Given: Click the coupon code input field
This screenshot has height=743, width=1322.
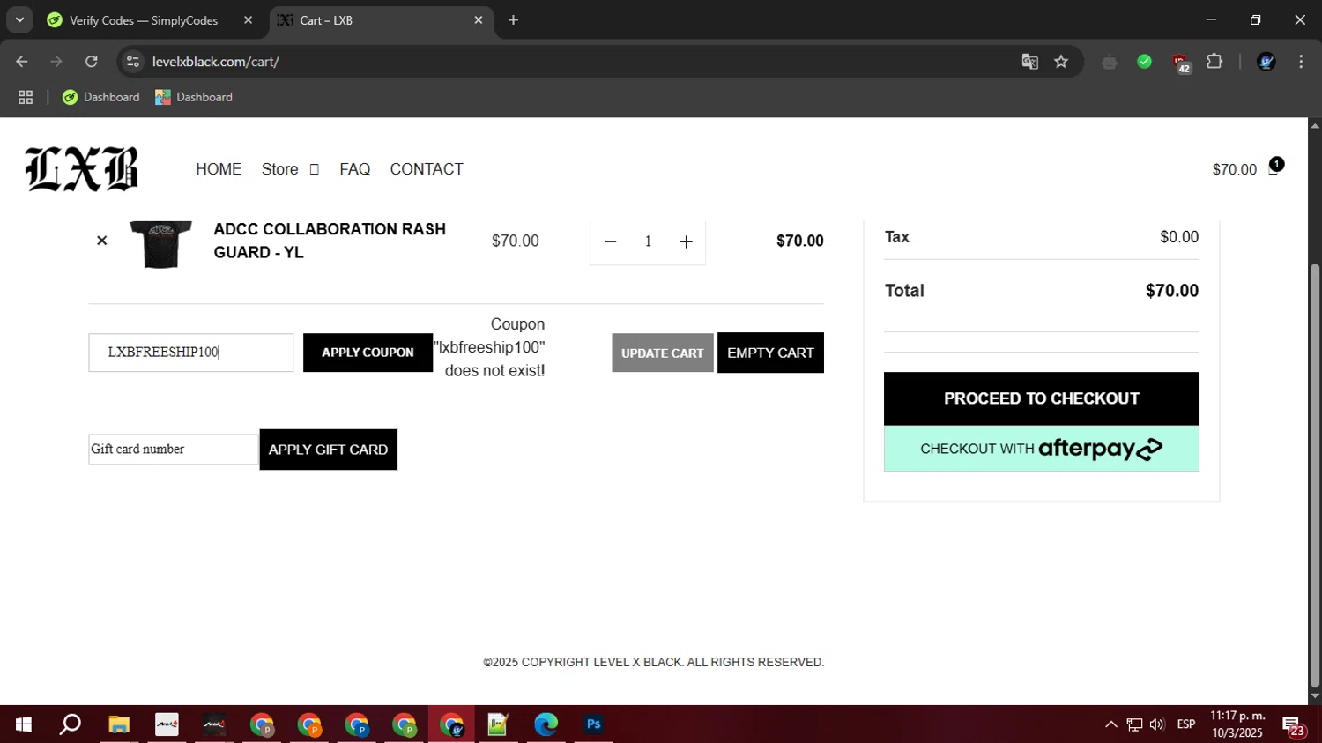Looking at the screenshot, I should coord(190,353).
